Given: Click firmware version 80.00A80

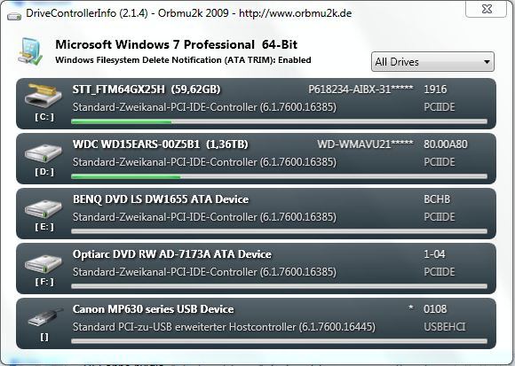Looking at the screenshot, I should pyautogui.click(x=446, y=144).
